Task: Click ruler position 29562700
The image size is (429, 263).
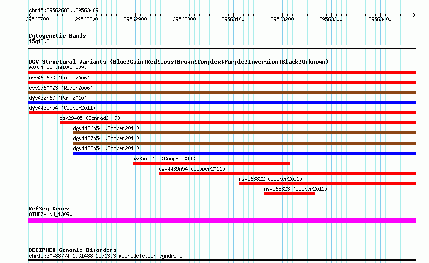Action: click(x=37, y=19)
